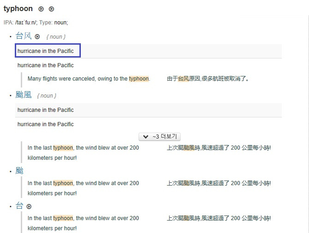Select the IPA pronunciation /taɪˈfuːn/ text
Image resolution: width=309 pixels, height=233 pixels.
(26, 23)
